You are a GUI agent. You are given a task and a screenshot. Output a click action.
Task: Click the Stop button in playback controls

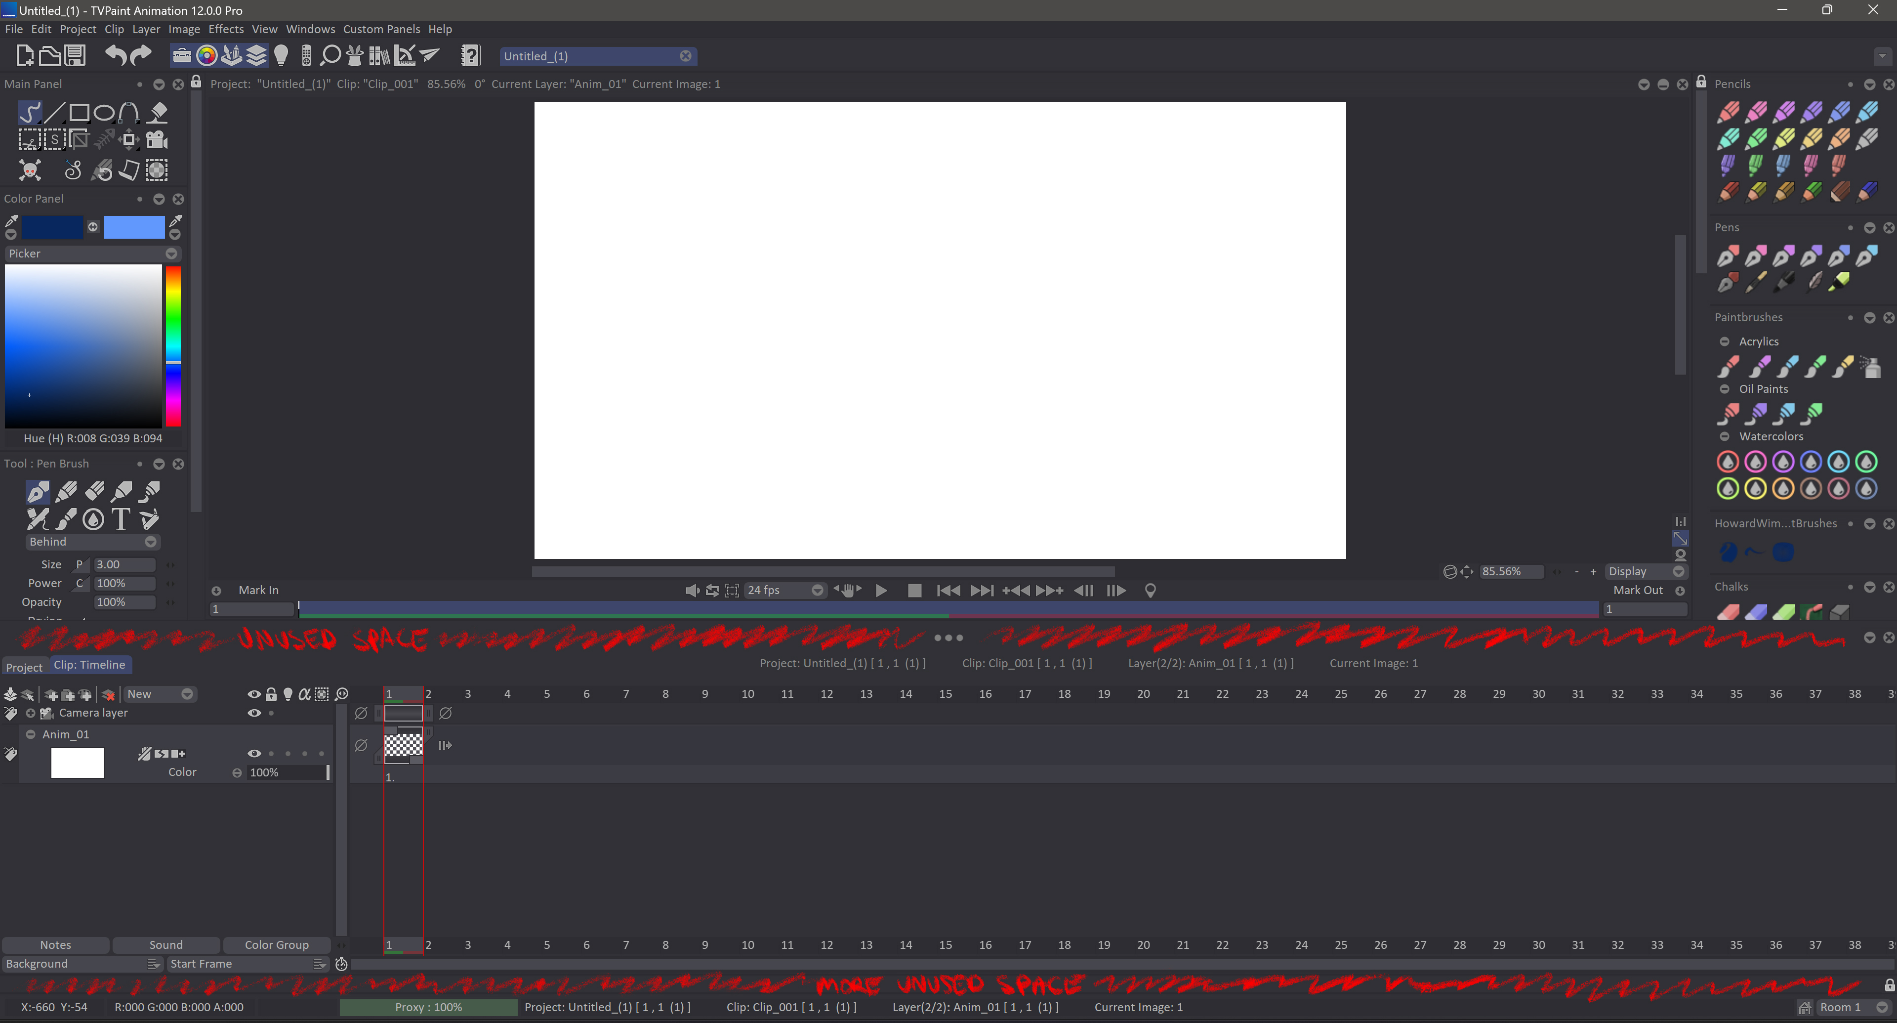914,591
